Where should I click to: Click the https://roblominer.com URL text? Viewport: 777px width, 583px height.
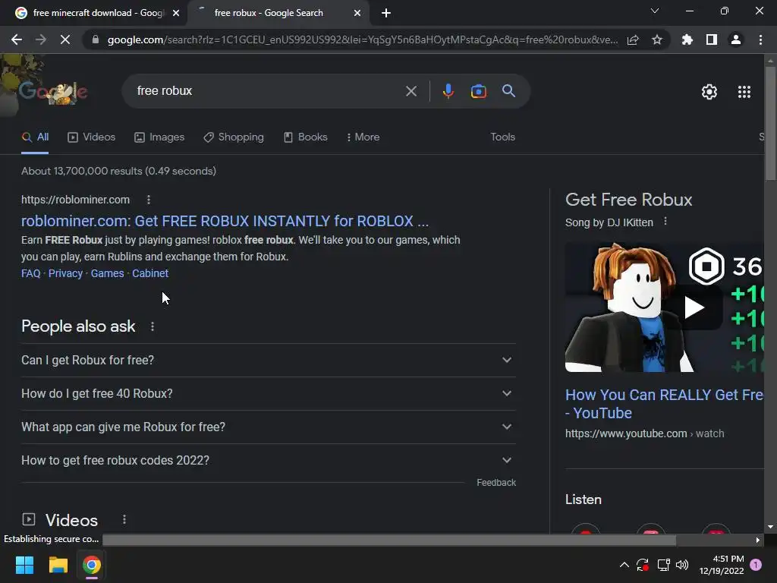point(75,200)
